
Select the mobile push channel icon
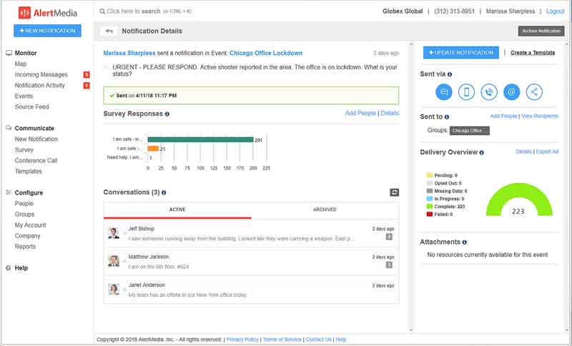466,92
